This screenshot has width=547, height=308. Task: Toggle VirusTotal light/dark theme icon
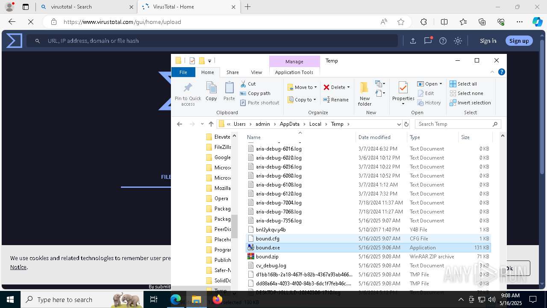click(x=458, y=41)
